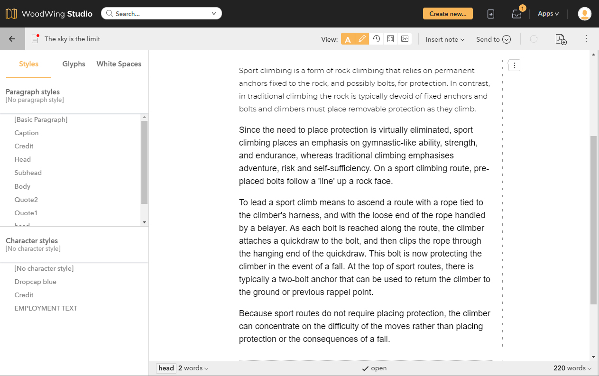Switch to the layout preview view
The width and height of the screenshot is (599, 376).
click(390, 39)
